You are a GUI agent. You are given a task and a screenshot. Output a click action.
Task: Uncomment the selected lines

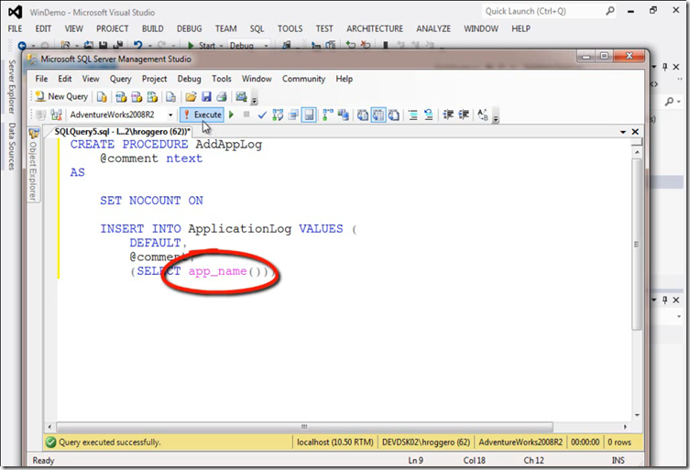pyautogui.click(x=428, y=115)
